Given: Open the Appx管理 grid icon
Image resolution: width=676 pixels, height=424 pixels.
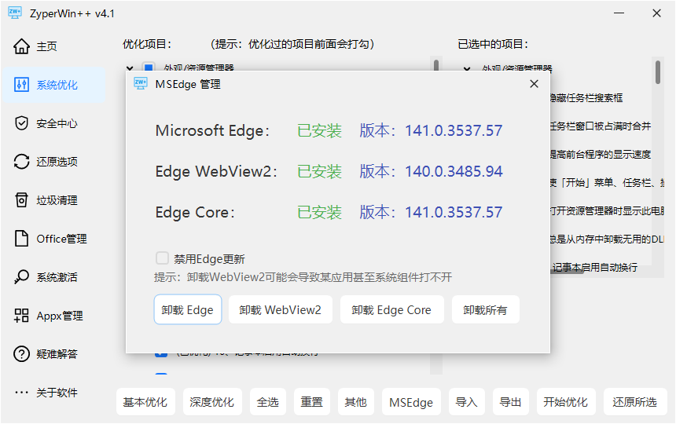Looking at the screenshot, I should pyautogui.click(x=22, y=316).
